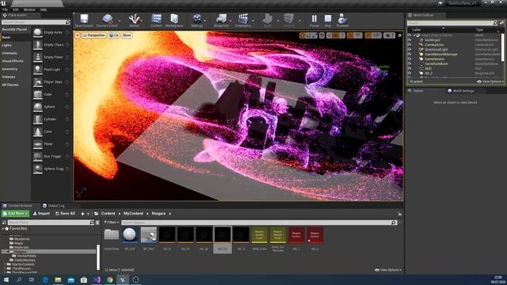Select the Sphere shape actor
507x285 pixels.
pos(51,107)
